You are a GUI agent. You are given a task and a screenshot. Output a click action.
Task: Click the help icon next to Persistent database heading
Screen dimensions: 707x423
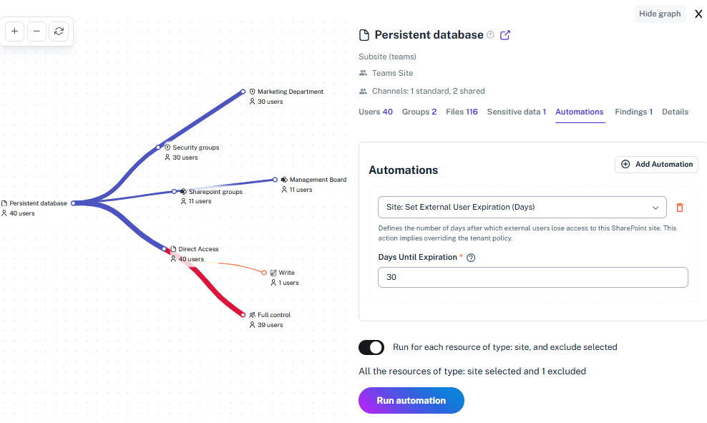pos(489,34)
